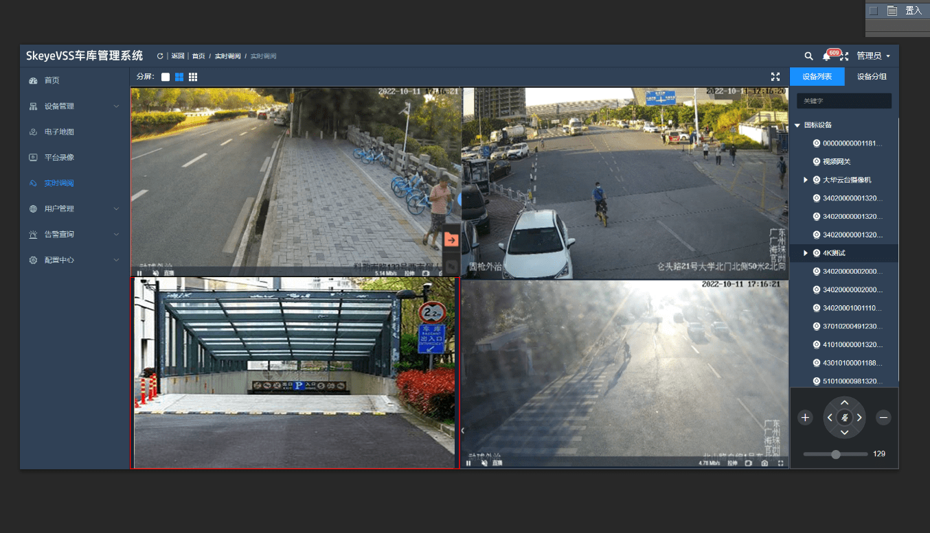Expand the 4K测试 device tree node

[x=806, y=253]
